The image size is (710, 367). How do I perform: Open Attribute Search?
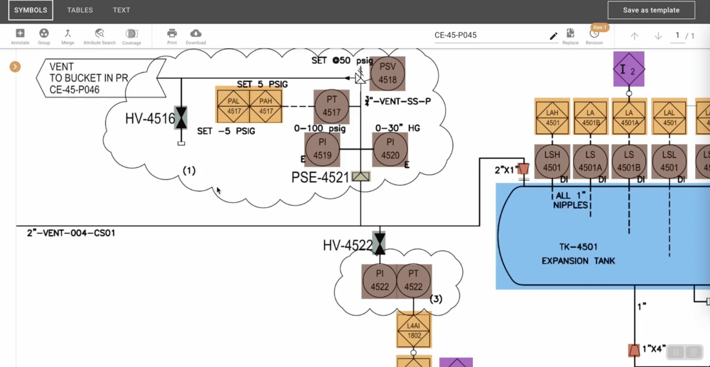pyautogui.click(x=99, y=34)
